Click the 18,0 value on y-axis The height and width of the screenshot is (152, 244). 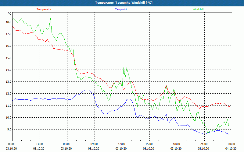tap(9, 22)
